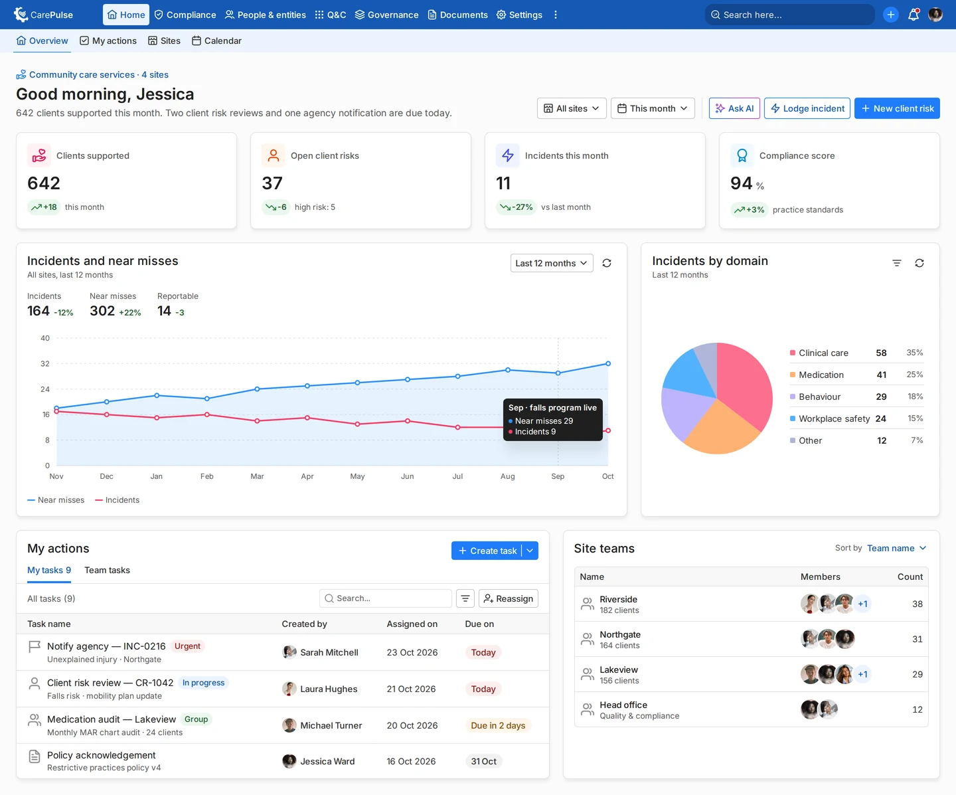Expand the Last 12 months range dropdown
The height and width of the screenshot is (795, 956).
tap(552, 263)
